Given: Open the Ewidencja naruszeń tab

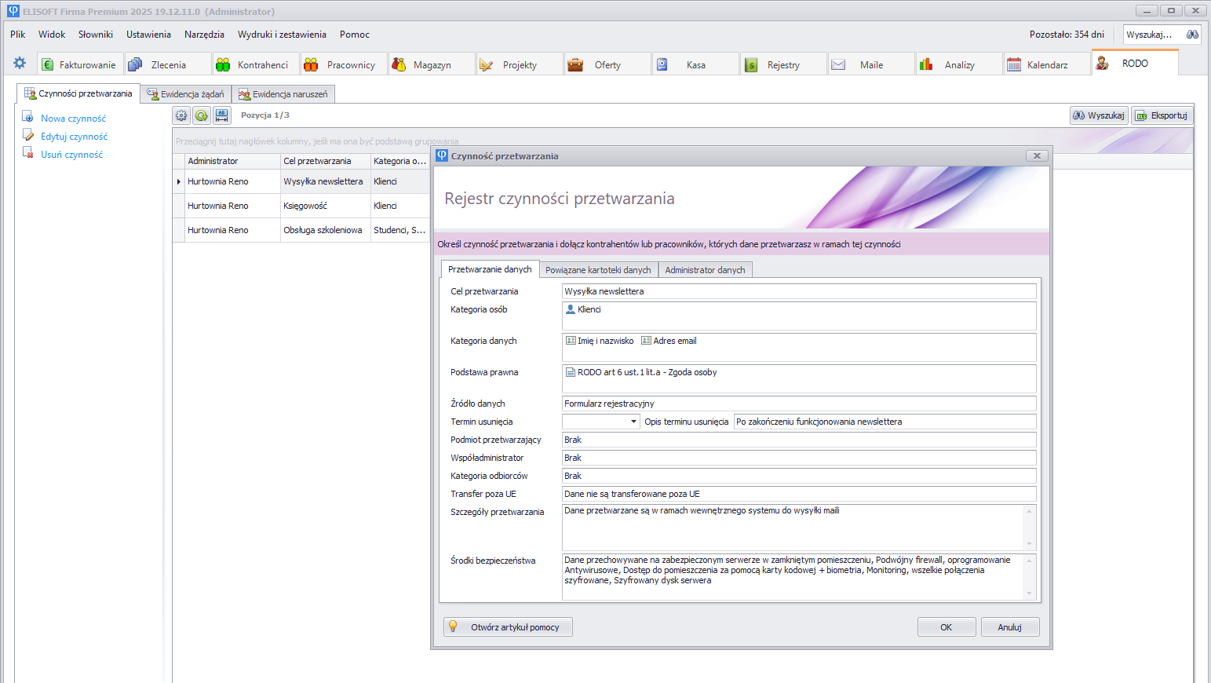Looking at the screenshot, I should [283, 94].
